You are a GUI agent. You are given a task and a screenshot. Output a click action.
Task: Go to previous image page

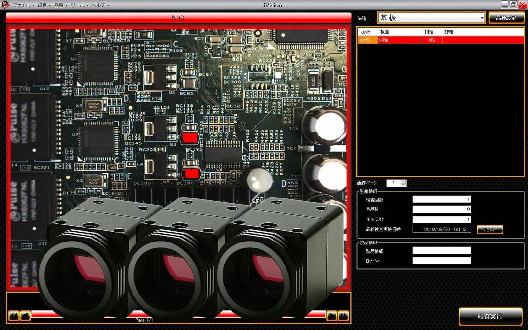(25, 315)
